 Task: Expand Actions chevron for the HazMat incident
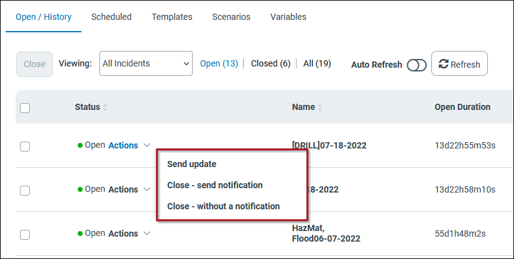[147, 234]
